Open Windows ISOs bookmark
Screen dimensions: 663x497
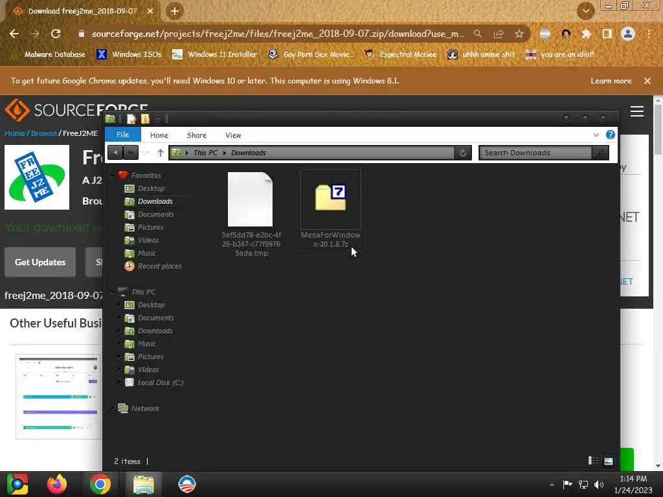[129, 54]
